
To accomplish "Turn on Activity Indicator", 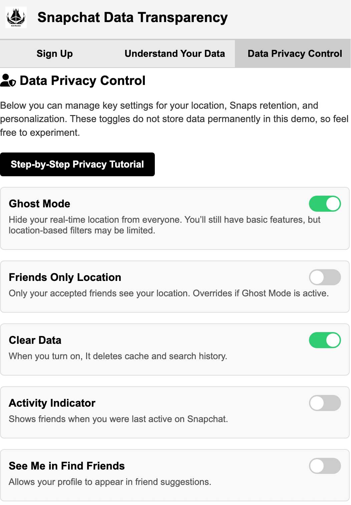I will pos(325,403).
